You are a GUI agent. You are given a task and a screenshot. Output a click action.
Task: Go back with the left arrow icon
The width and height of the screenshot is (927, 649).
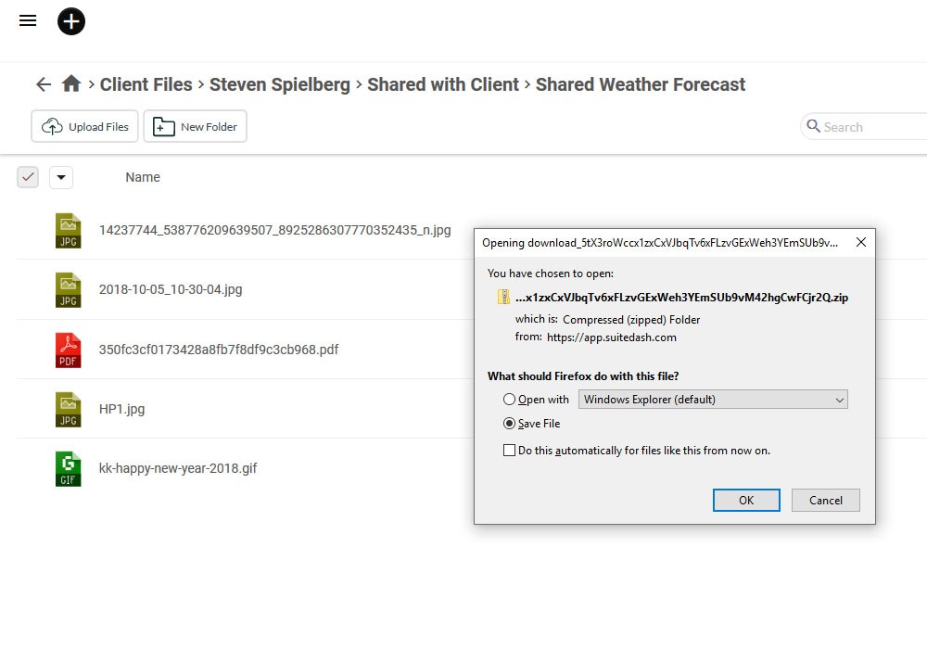44,84
